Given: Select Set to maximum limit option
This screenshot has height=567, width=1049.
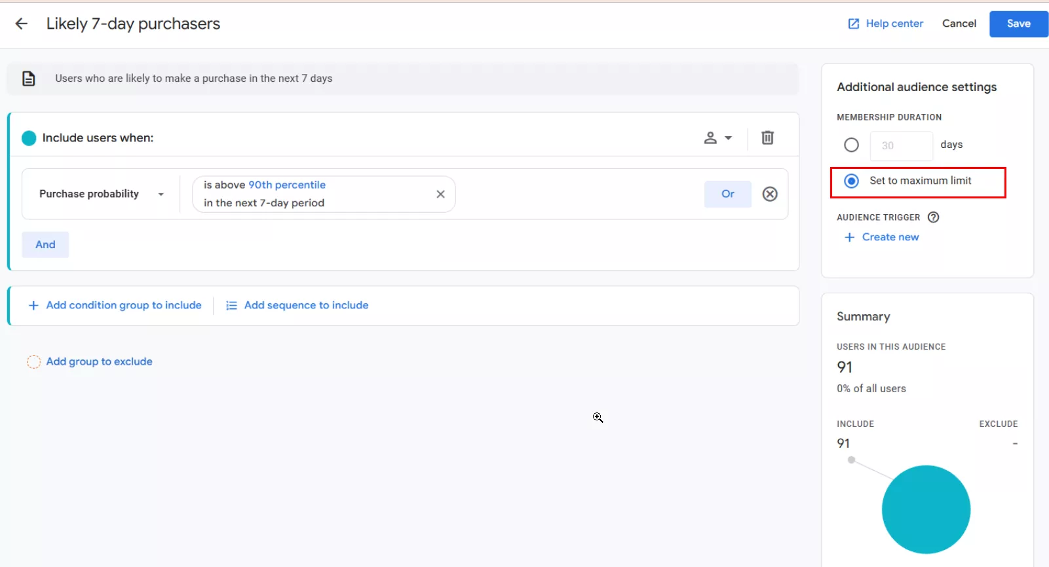Looking at the screenshot, I should [851, 181].
